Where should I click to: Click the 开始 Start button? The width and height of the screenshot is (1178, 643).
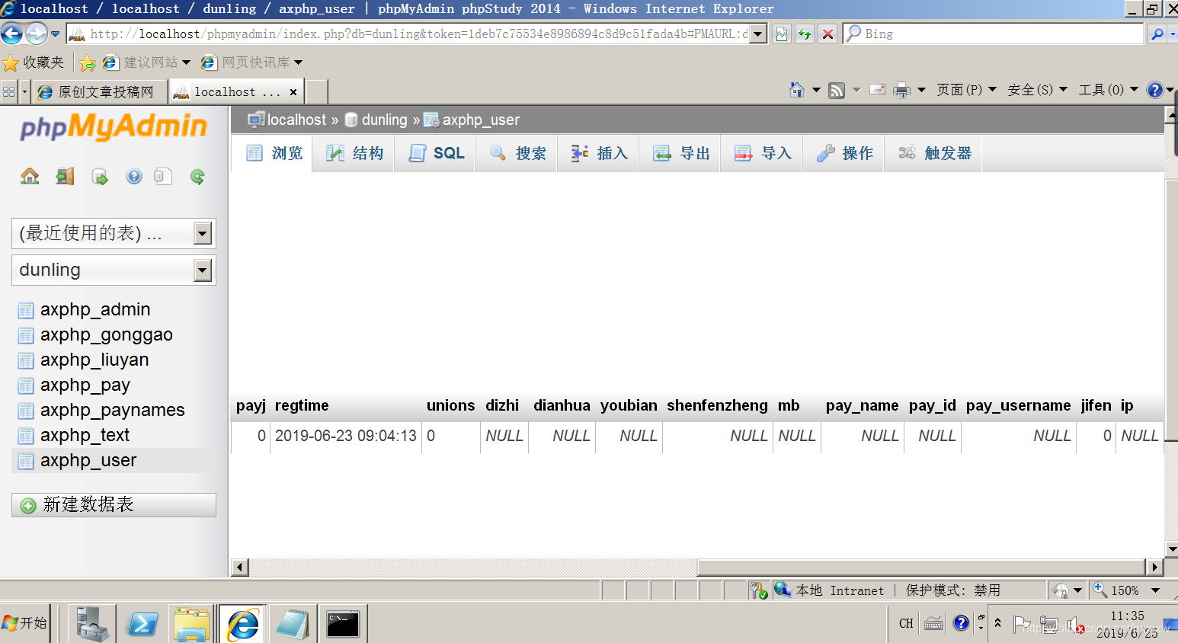tap(25, 623)
